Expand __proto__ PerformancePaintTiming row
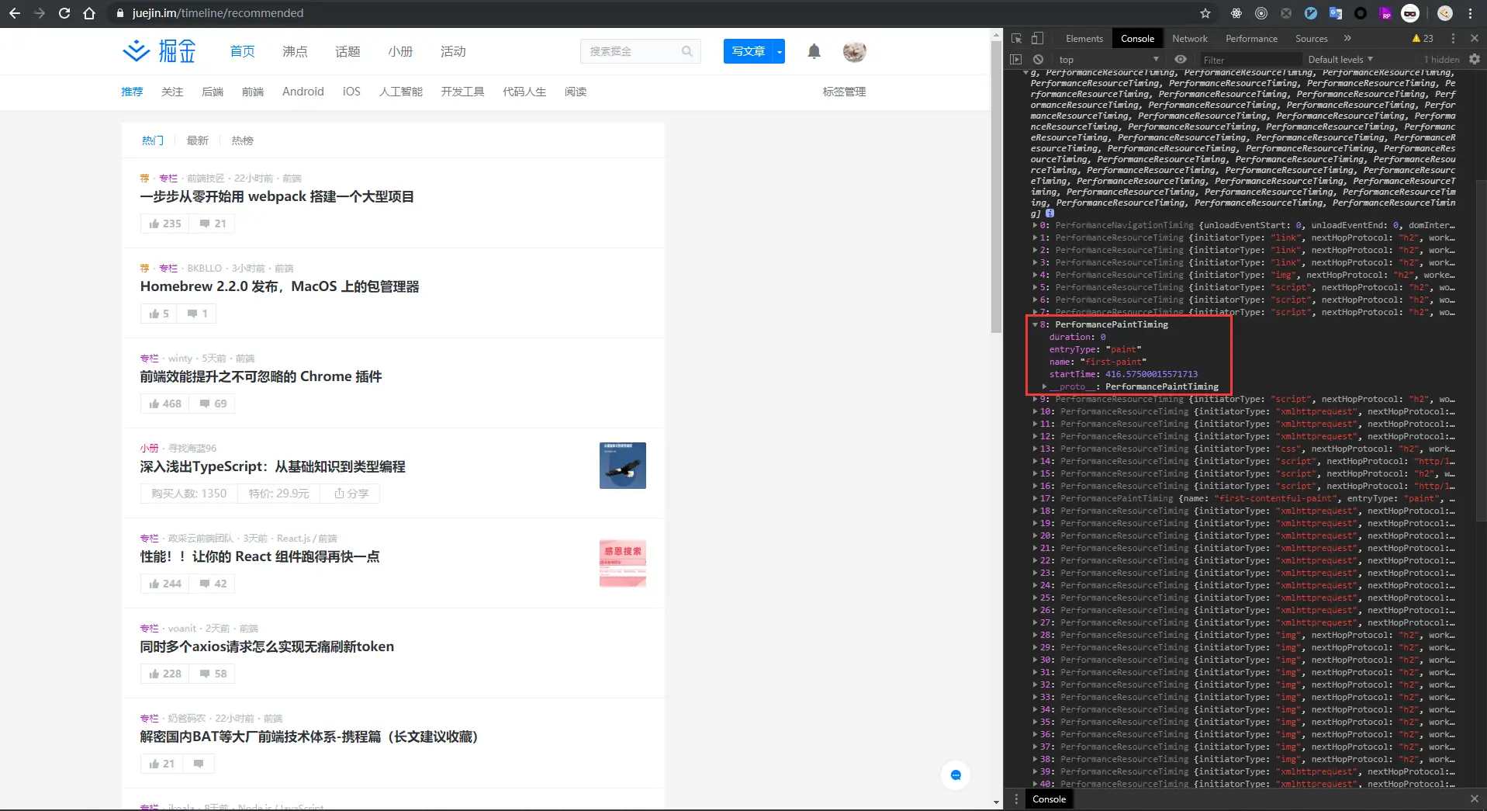 point(1045,386)
